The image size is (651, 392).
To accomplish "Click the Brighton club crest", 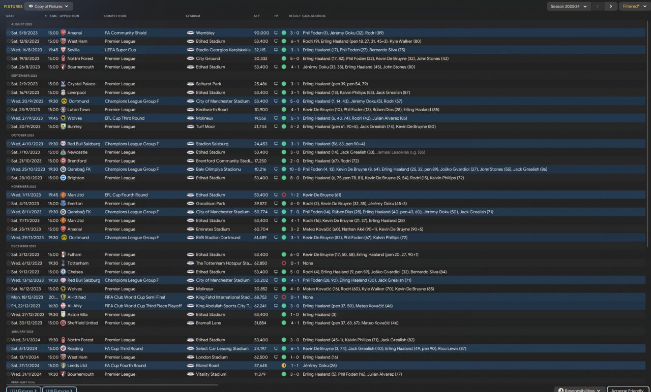I will (63, 178).
